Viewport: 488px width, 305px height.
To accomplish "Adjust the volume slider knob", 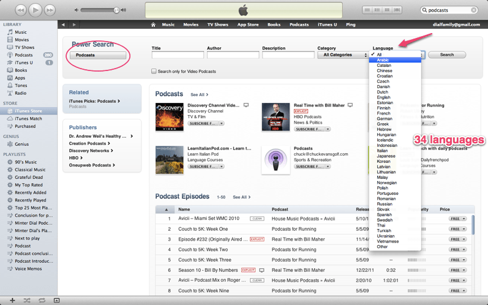I will (x=116, y=10).
